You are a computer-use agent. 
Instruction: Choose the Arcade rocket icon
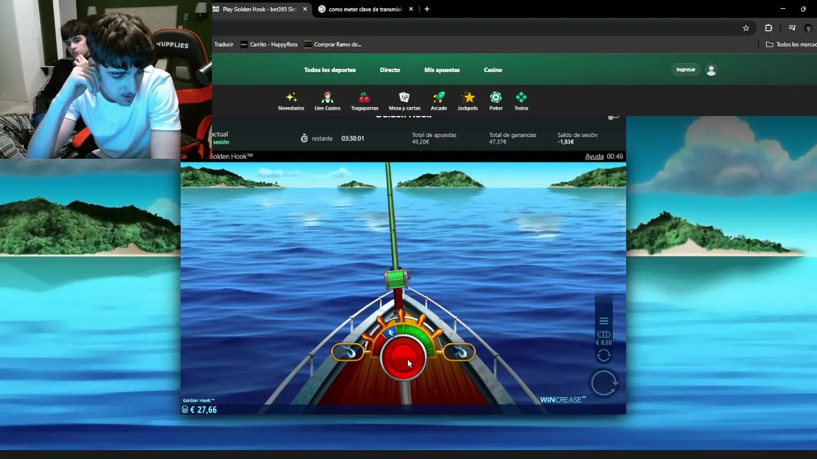point(438,98)
